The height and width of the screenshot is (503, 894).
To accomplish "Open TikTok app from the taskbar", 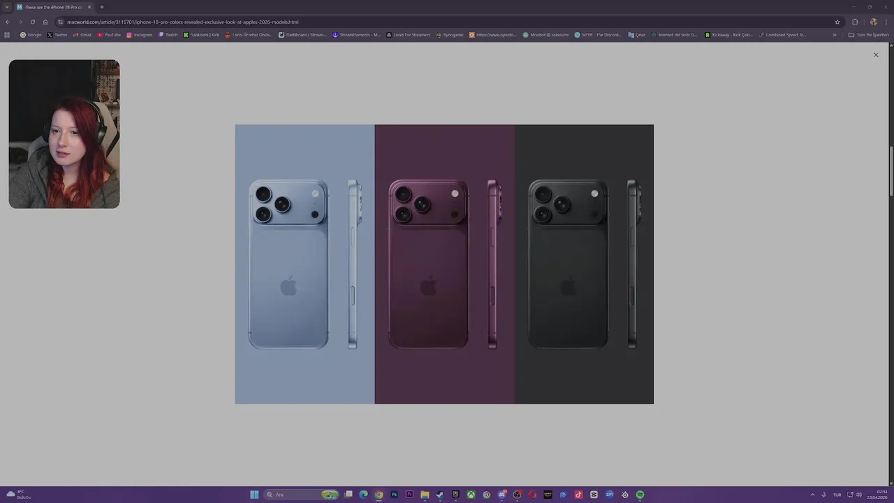I will click(x=578, y=495).
